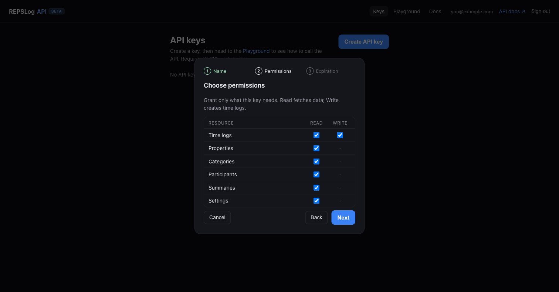The image size is (559, 292).
Task: Sign out of the account
Action: pos(541,11)
